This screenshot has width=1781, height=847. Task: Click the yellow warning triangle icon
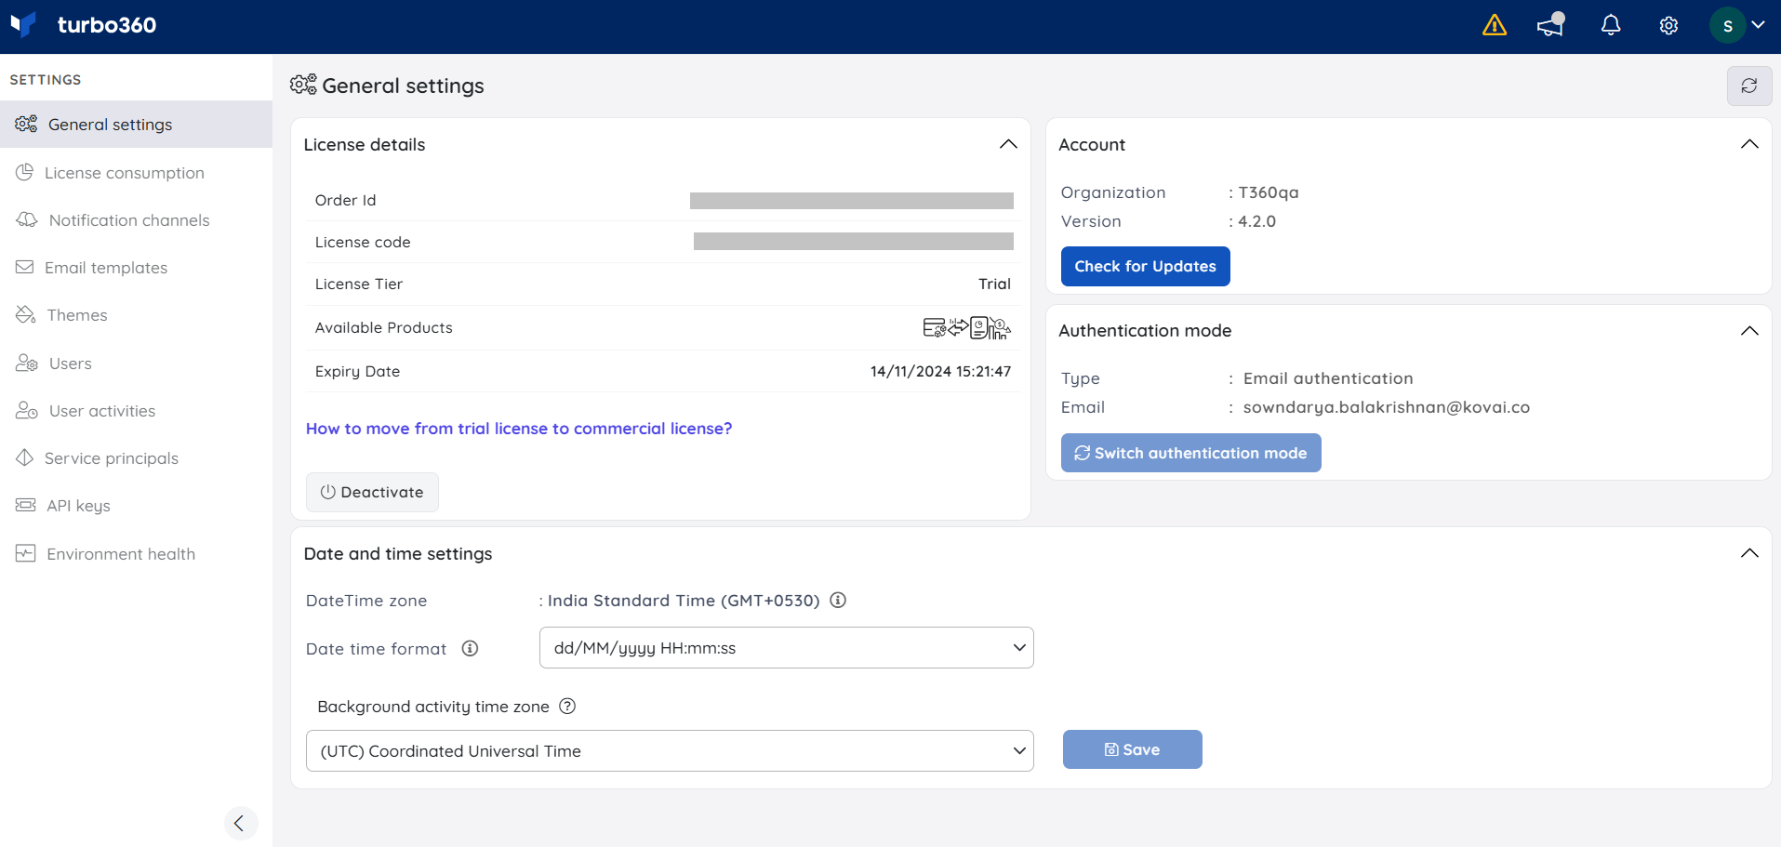click(x=1495, y=25)
